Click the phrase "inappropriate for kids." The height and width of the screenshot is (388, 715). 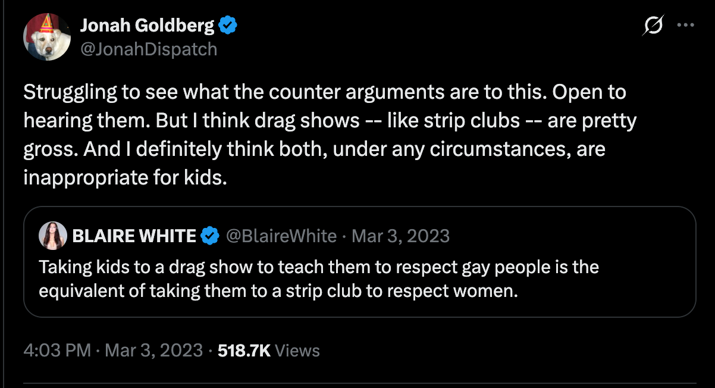coord(126,177)
